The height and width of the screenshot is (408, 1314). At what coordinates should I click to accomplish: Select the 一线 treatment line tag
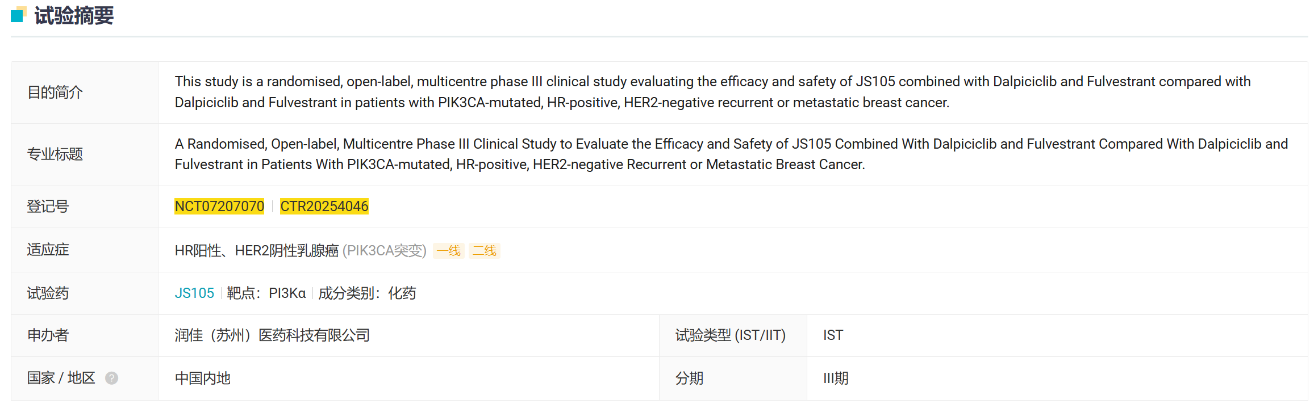pos(448,250)
